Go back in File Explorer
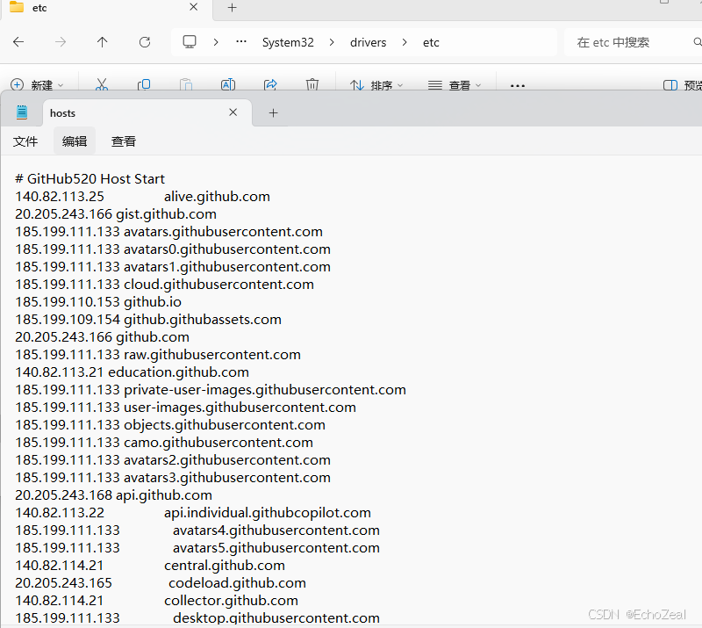 tap(18, 42)
